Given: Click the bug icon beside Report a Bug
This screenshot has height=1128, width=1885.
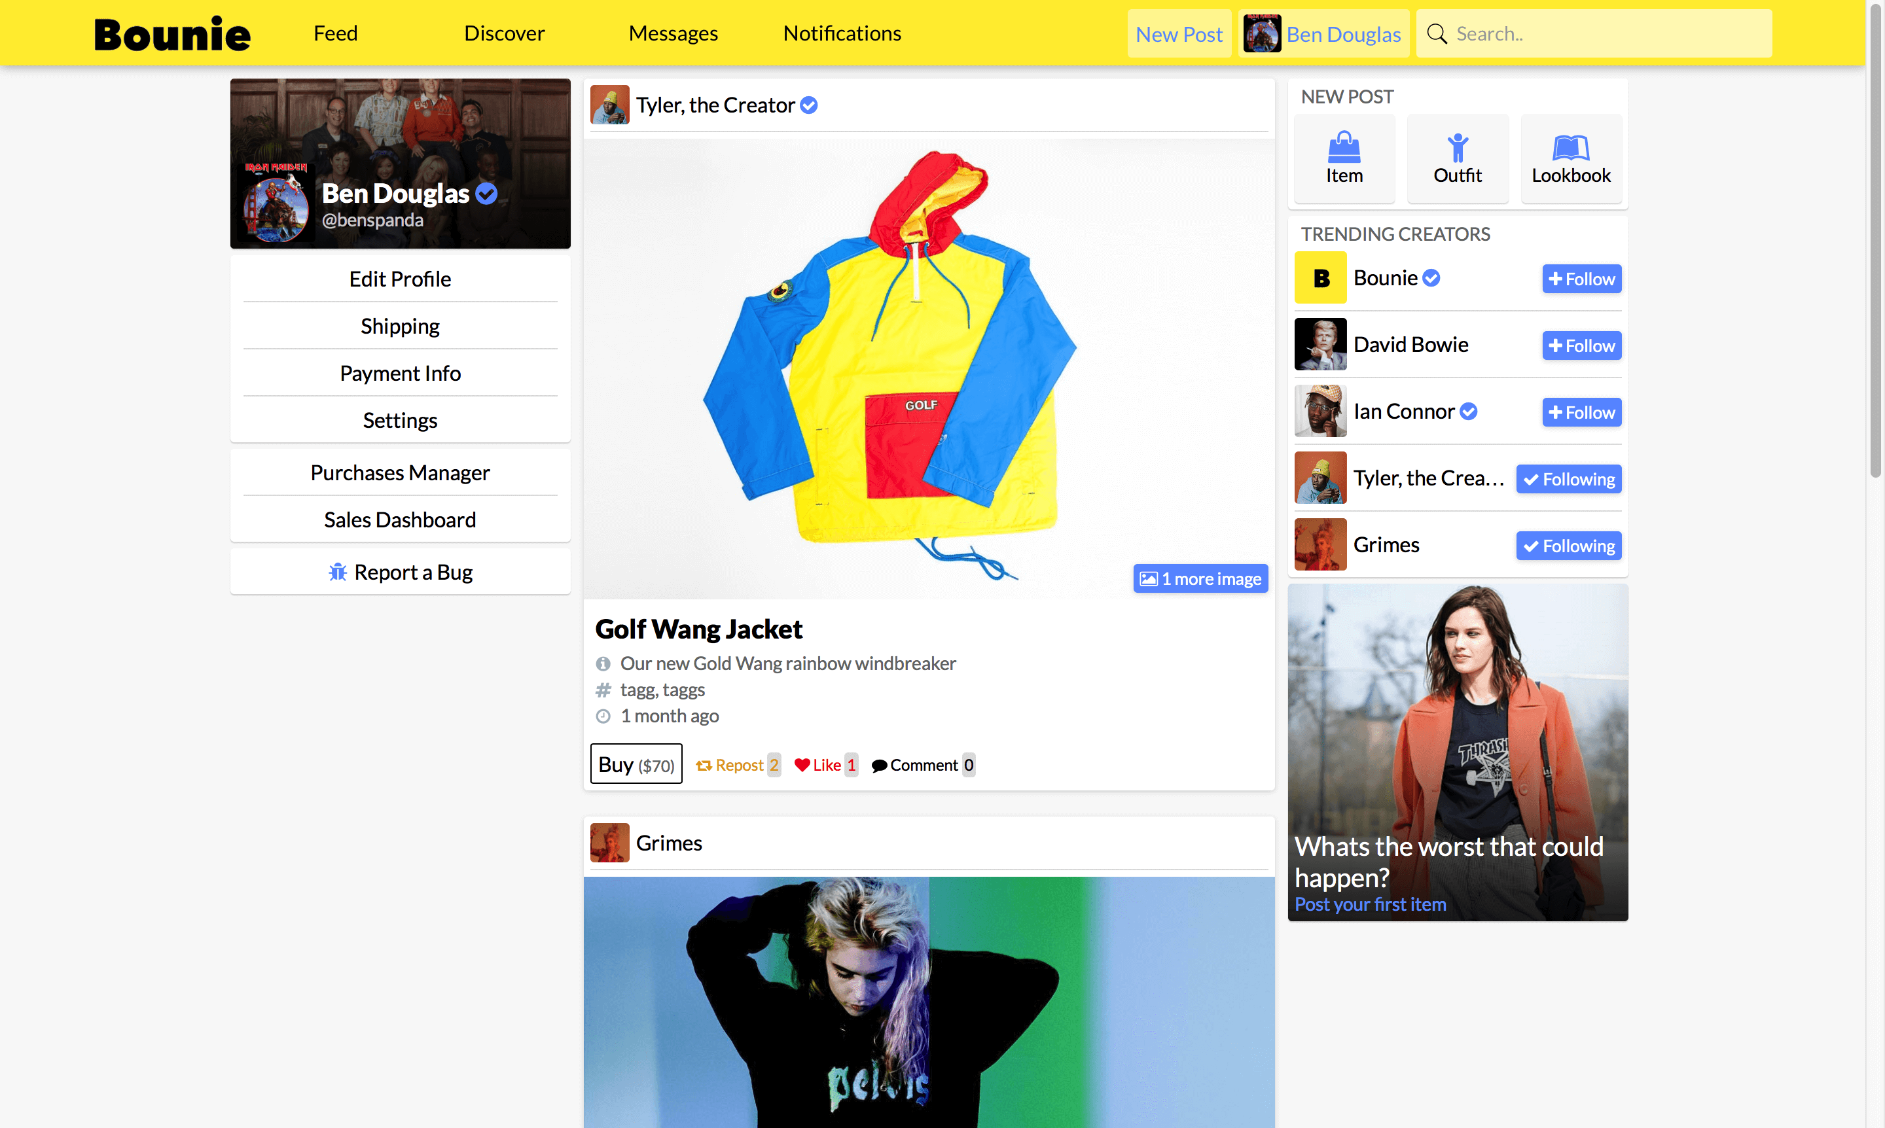Looking at the screenshot, I should 338,572.
